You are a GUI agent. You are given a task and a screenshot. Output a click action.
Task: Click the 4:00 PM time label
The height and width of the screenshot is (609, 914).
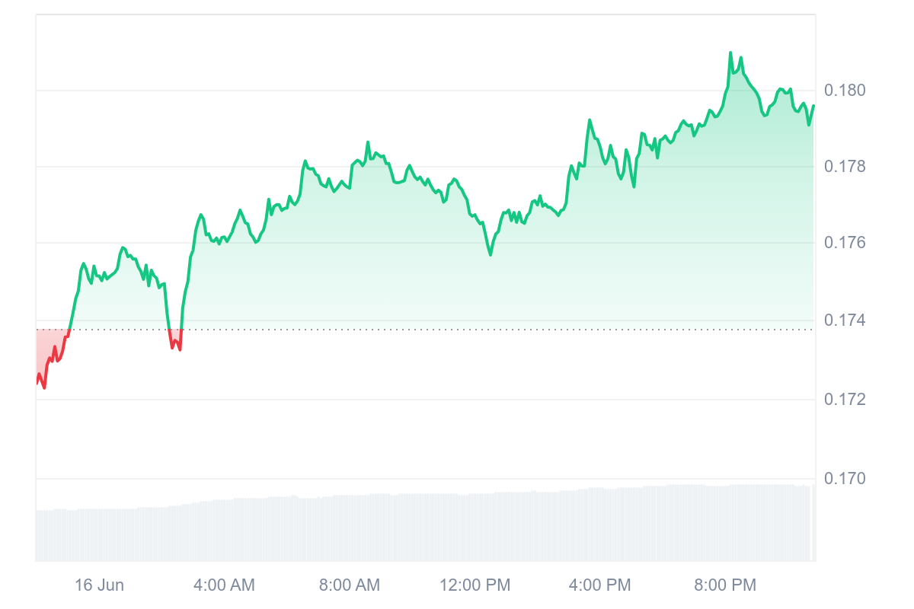pyautogui.click(x=600, y=585)
